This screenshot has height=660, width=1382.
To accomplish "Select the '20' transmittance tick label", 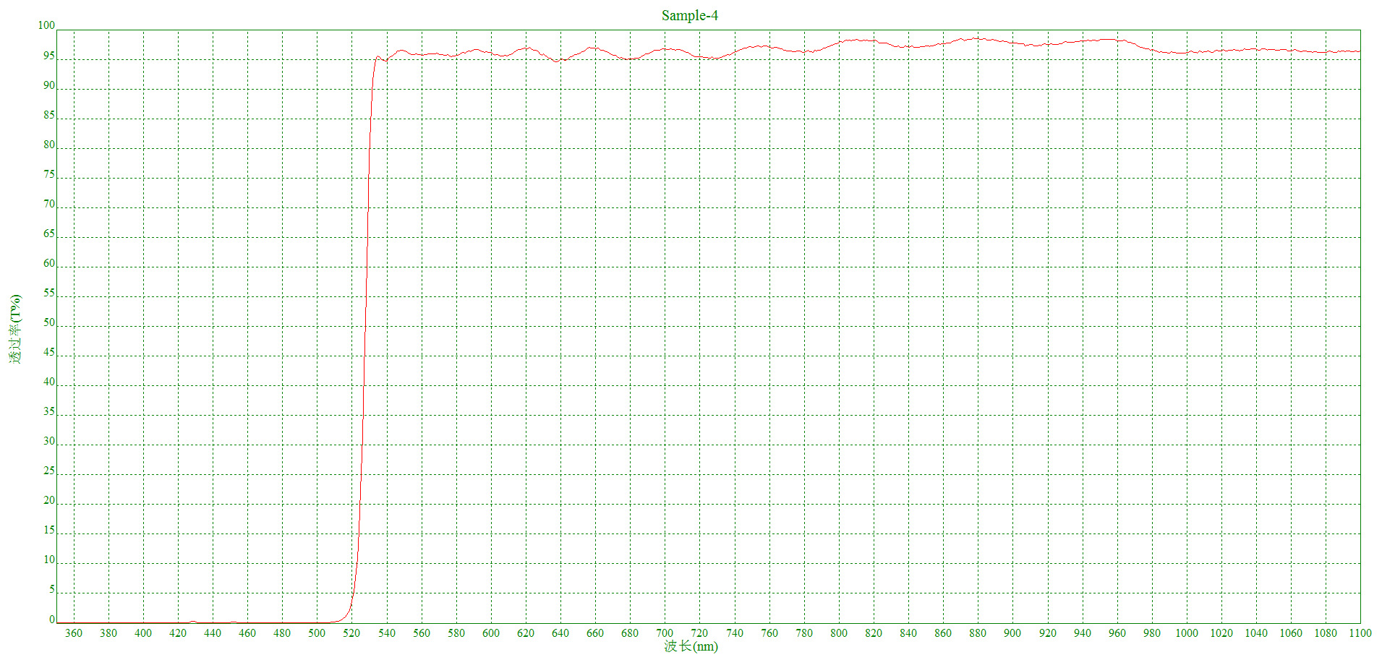I will [x=49, y=500].
